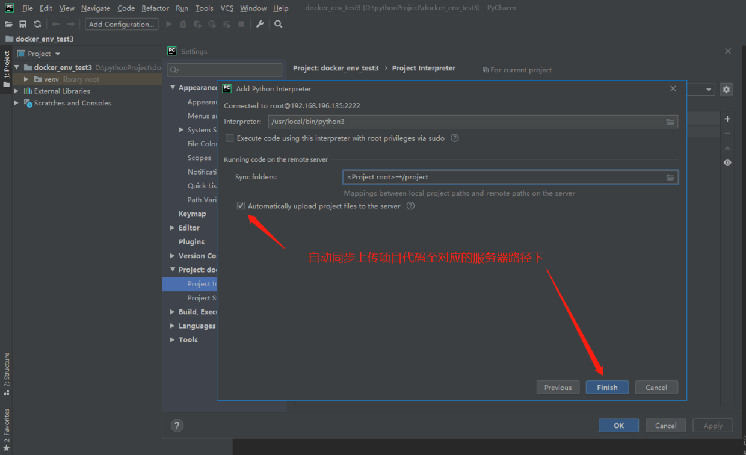Expand the Tools settings section
The height and width of the screenshot is (455, 746).
[173, 340]
